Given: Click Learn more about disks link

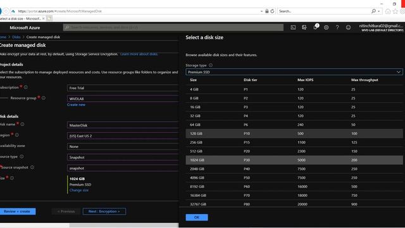Looking at the screenshot, I should pos(139,54).
